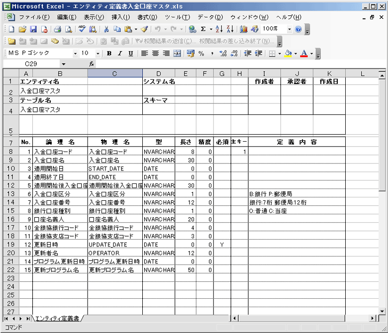Toggle Bold formatting

tap(109, 53)
